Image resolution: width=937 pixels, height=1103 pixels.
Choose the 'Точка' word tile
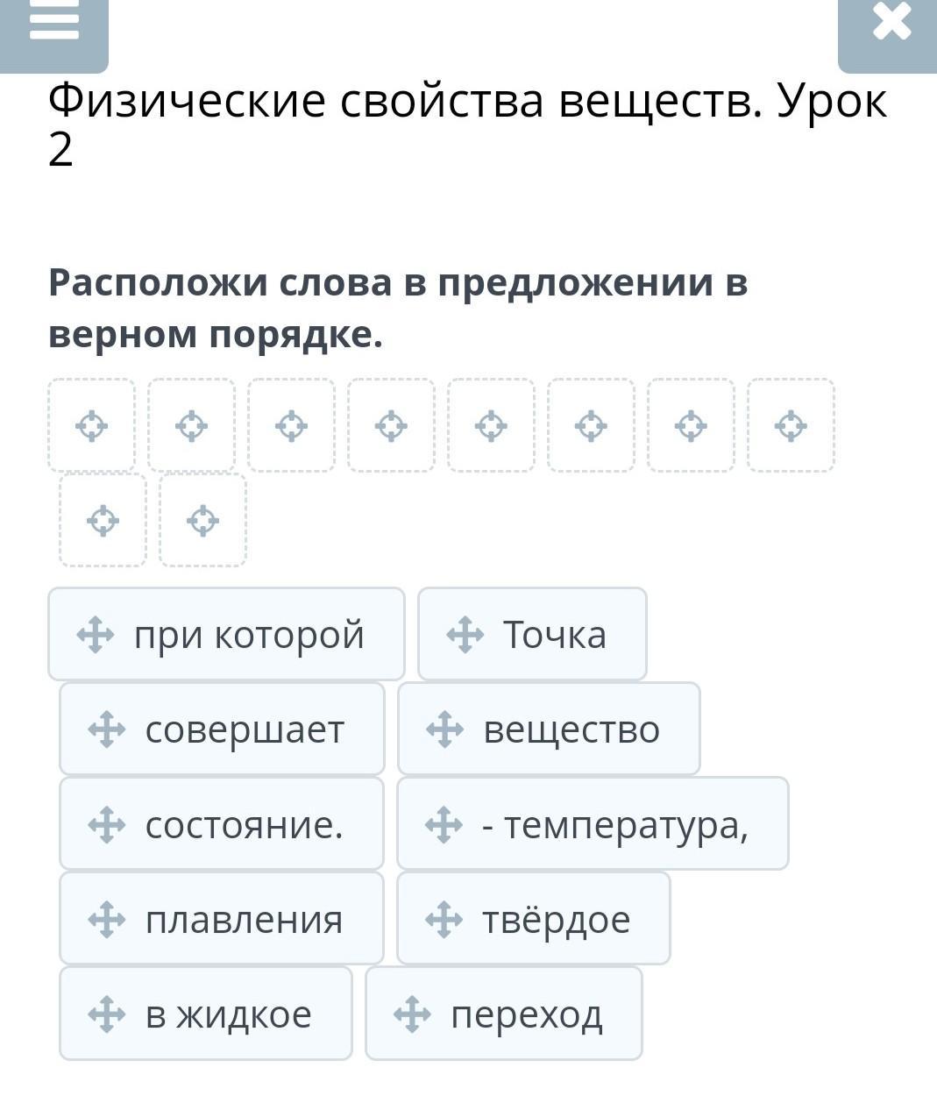532,635
